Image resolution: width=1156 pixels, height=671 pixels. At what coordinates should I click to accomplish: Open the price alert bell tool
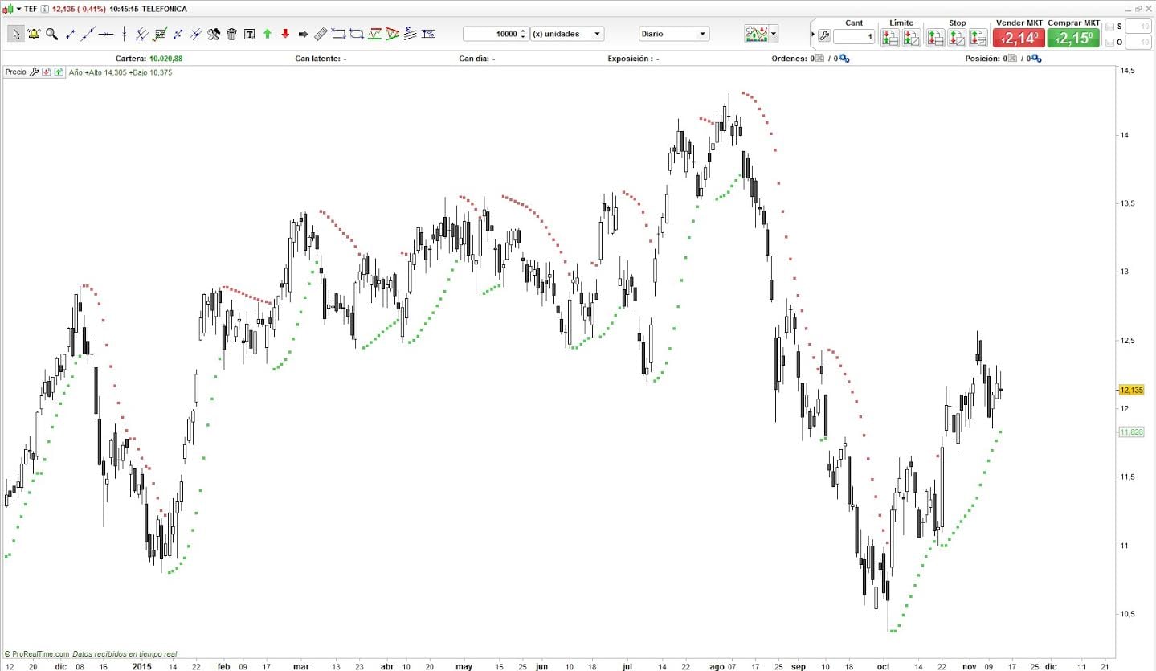tap(32, 33)
